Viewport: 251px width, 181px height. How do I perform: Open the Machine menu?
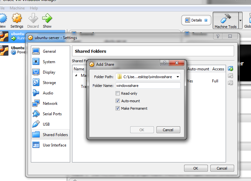[17, 8]
